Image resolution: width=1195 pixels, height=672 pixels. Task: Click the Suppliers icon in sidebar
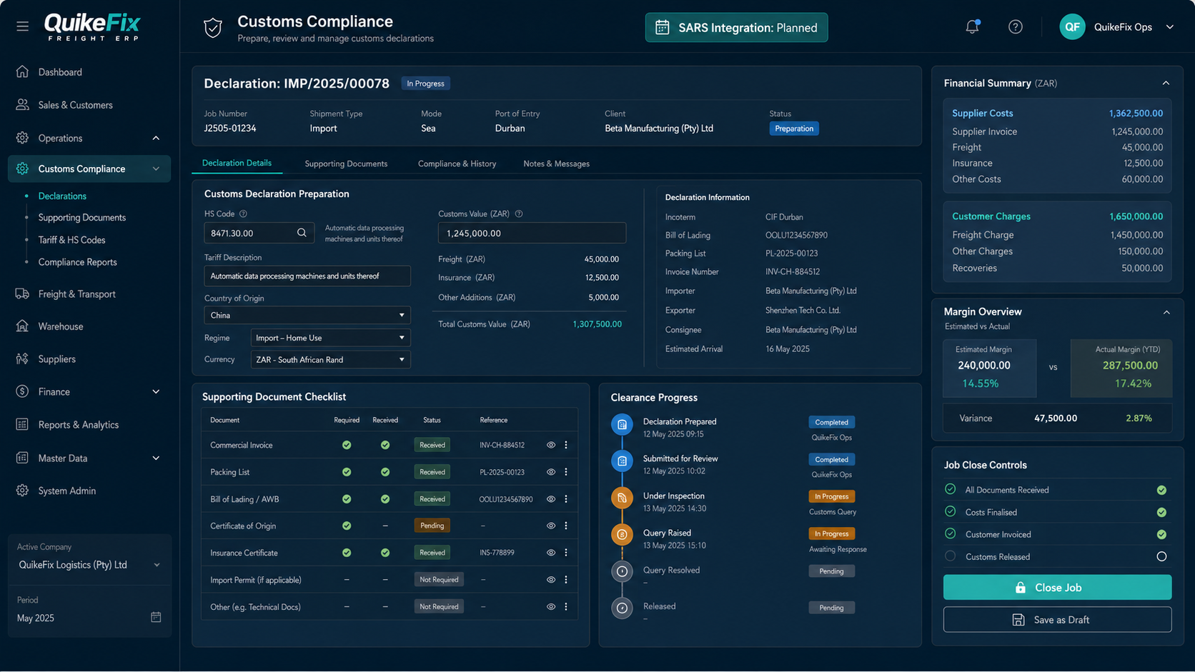pos(23,358)
